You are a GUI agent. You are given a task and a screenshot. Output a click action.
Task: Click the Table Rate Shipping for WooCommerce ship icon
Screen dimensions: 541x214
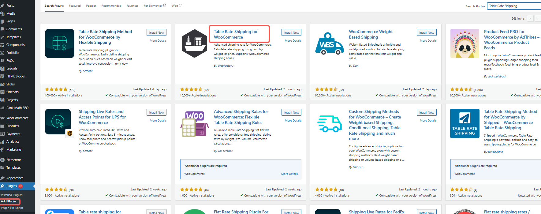click(x=194, y=43)
